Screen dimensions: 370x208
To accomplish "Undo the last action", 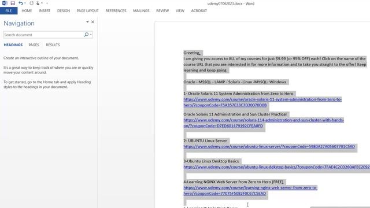I will 21,3.
